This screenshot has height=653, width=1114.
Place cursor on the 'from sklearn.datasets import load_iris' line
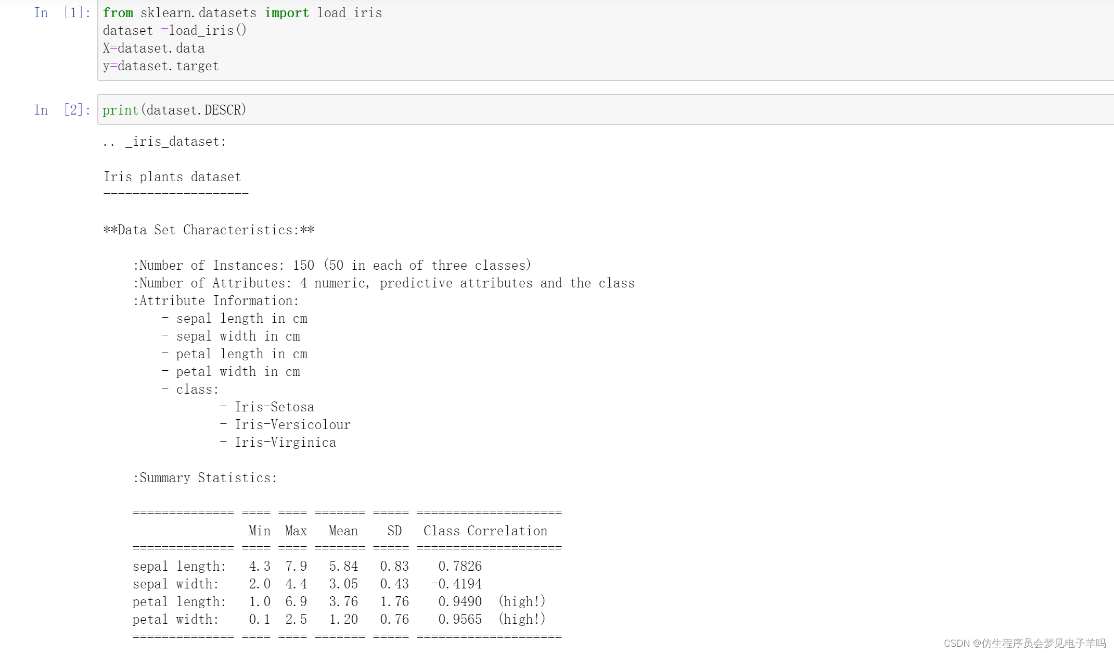click(x=242, y=12)
